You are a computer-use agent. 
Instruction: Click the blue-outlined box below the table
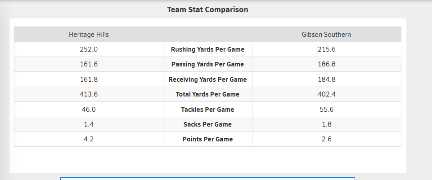coord(207,179)
